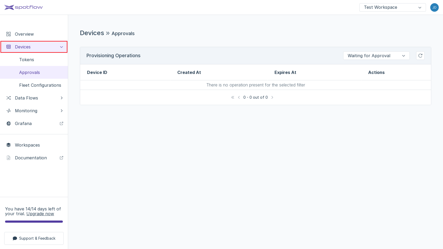This screenshot has width=443, height=249.
Task: Refresh the Provisioning Operations list
Action: [420, 56]
